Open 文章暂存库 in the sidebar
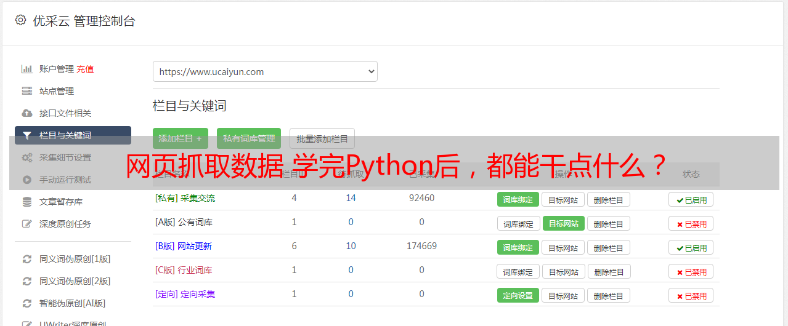The width and height of the screenshot is (788, 326). coord(61,202)
